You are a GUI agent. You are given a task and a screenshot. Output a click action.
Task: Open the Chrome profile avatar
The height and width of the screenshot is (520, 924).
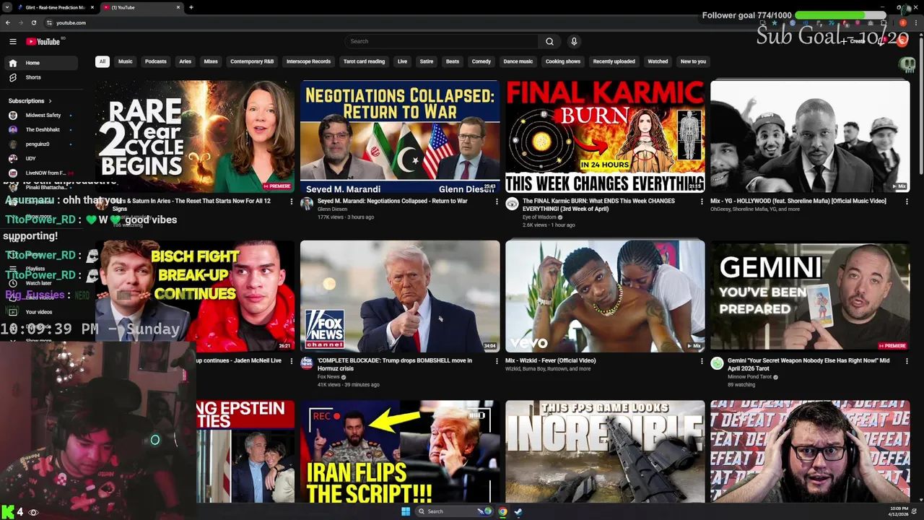[x=902, y=22]
